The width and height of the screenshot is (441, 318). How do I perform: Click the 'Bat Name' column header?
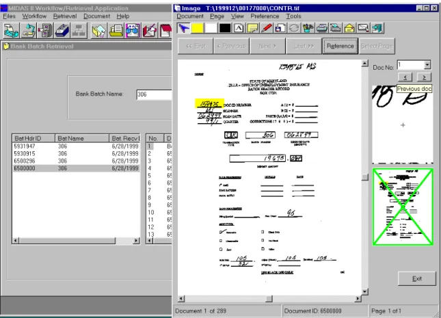82,138
